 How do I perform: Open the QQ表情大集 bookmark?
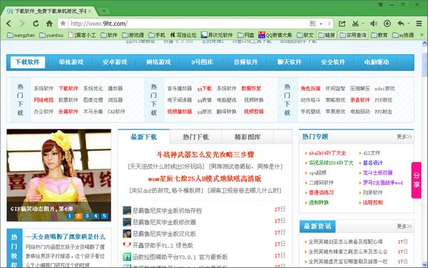pyautogui.click(x=275, y=35)
